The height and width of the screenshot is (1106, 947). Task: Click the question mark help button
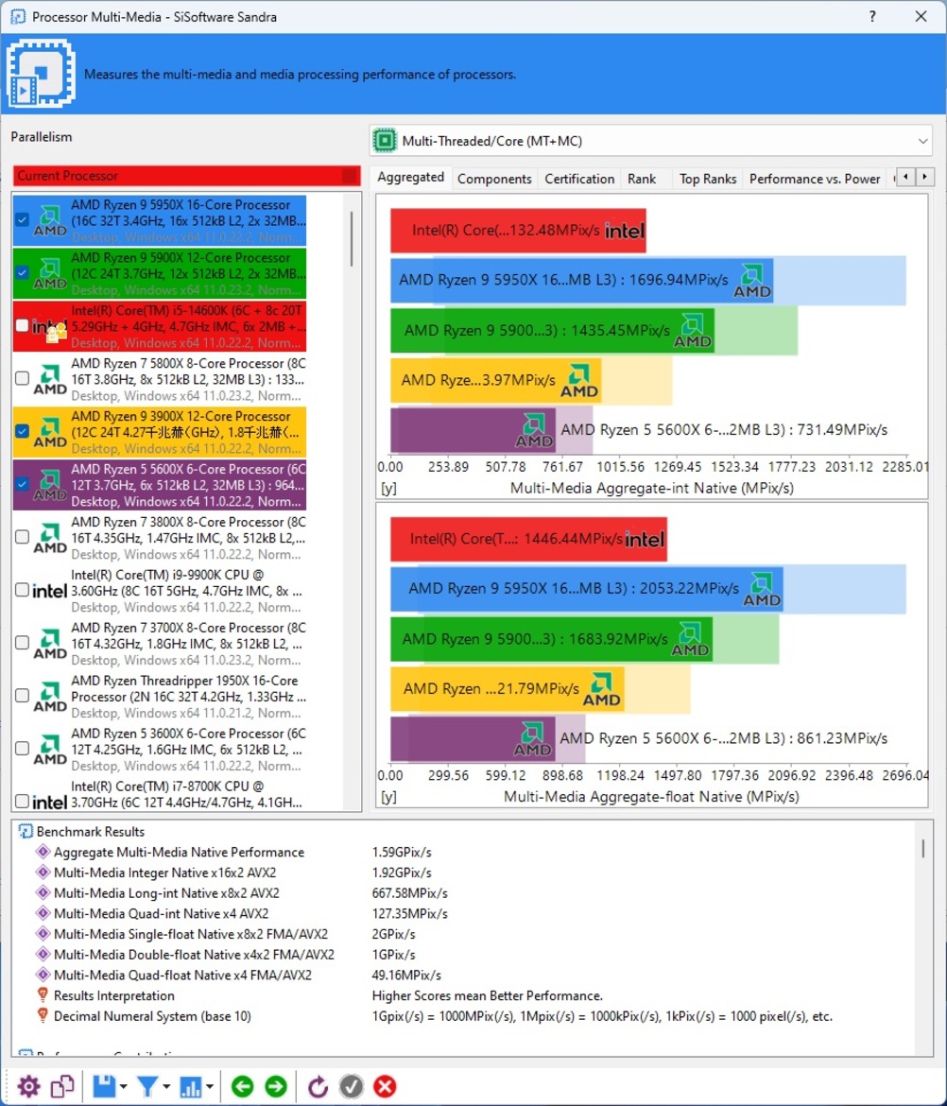click(873, 16)
